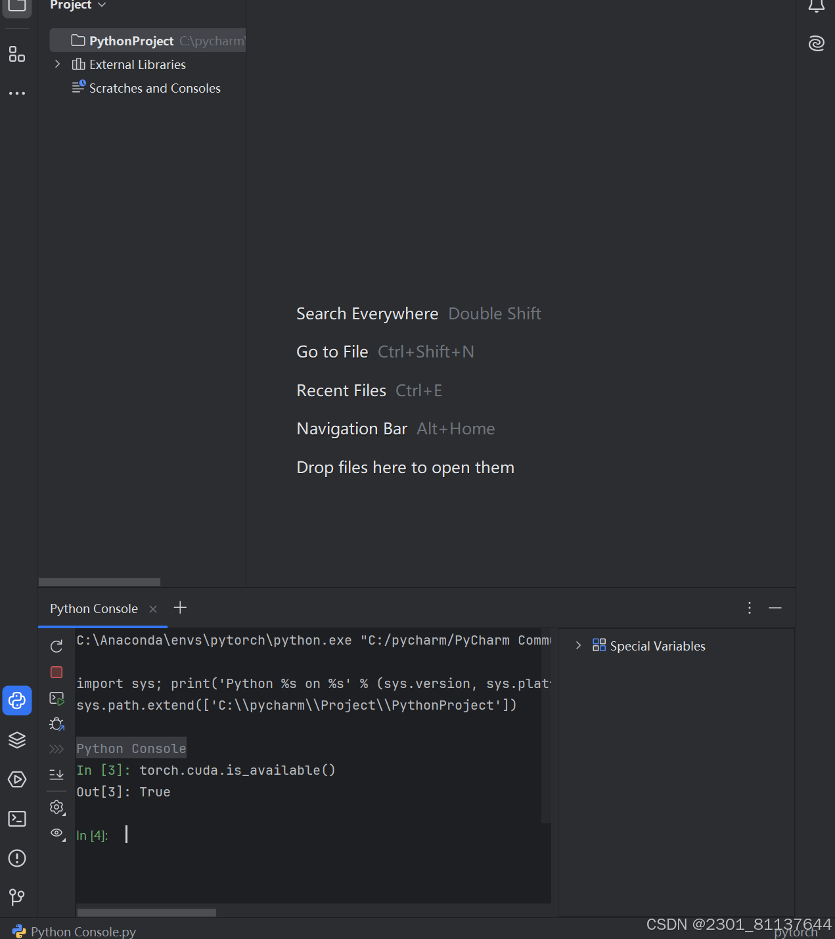This screenshot has height=939, width=835.
Task: Open the console options kebab menu
Action: [x=749, y=608]
